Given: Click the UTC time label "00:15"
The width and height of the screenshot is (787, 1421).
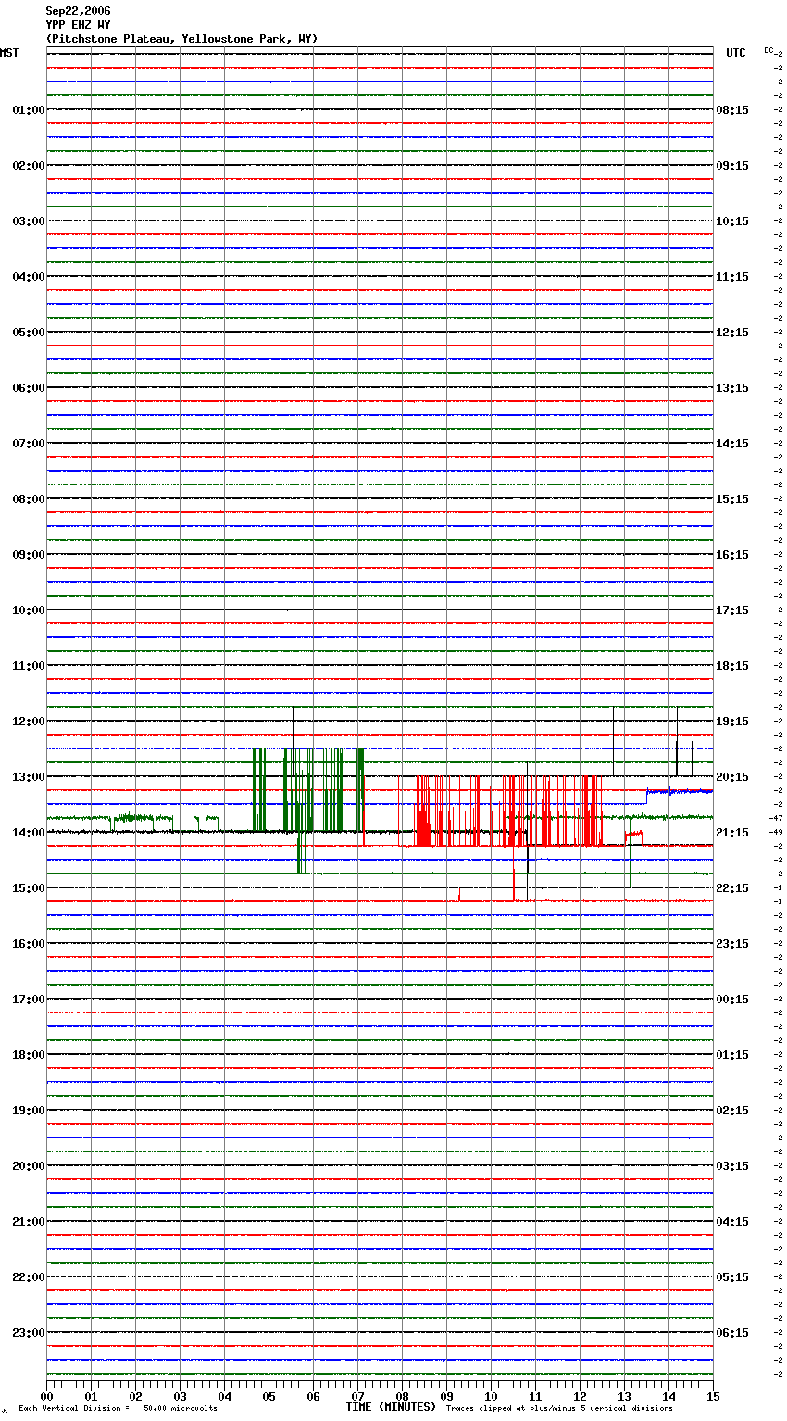Looking at the screenshot, I should (x=732, y=1000).
